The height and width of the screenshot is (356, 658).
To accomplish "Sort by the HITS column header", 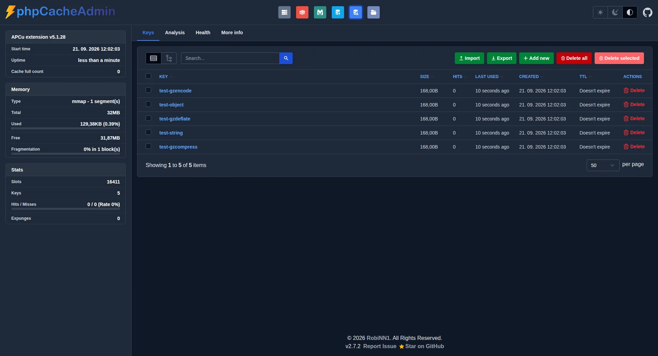I will [460, 77].
